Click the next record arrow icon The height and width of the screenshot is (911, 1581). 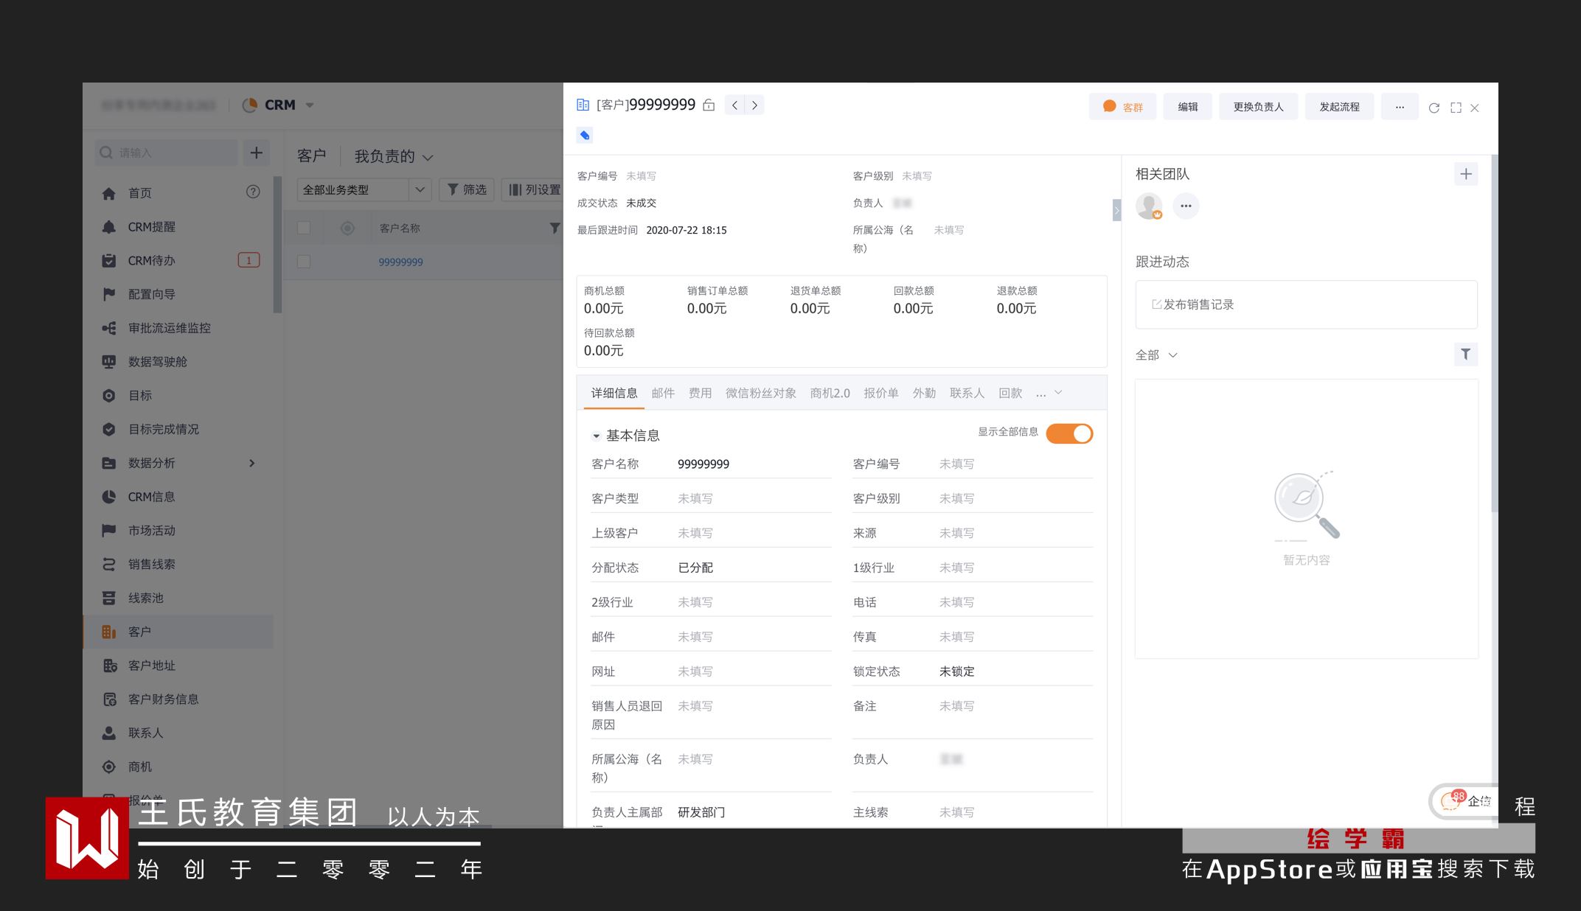754,105
